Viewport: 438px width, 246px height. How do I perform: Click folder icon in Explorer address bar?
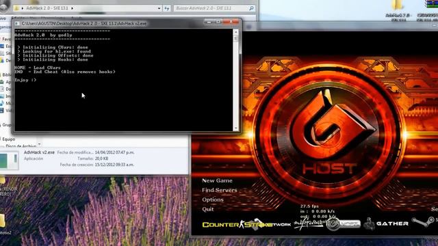[x=16, y=8]
